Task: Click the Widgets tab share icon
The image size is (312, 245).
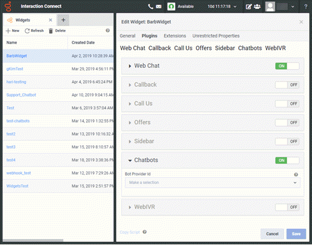Action: click(x=10, y=20)
